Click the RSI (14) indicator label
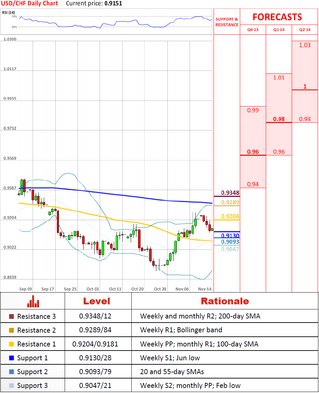The width and height of the screenshot is (319, 393). point(8,13)
